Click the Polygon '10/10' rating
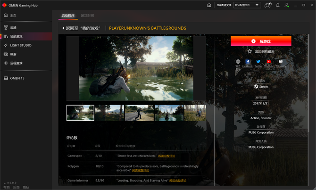Screen dimensions: 316x190 pyautogui.click(x=100, y=166)
